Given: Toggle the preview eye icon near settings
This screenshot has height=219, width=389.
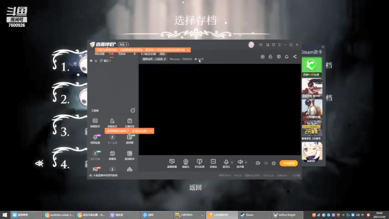Looking at the screenshot, I should pyautogui.click(x=266, y=163).
